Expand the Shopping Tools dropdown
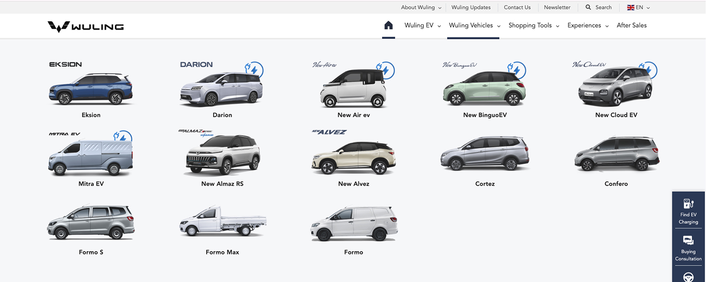This screenshot has width=706, height=282. (533, 25)
